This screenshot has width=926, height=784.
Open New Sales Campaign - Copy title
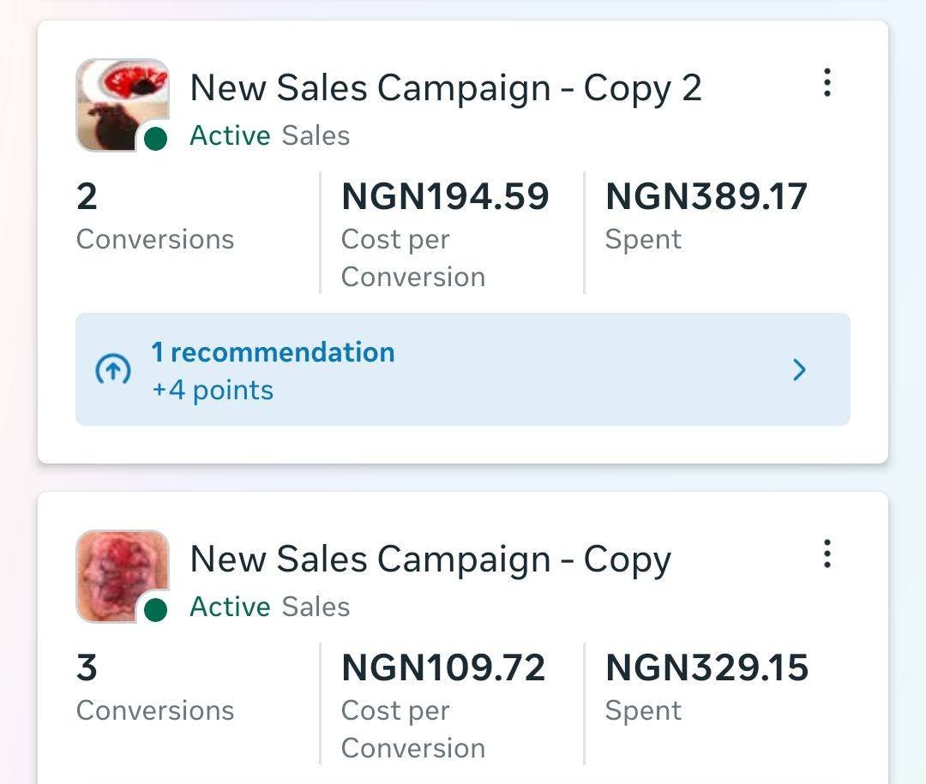pos(430,559)
